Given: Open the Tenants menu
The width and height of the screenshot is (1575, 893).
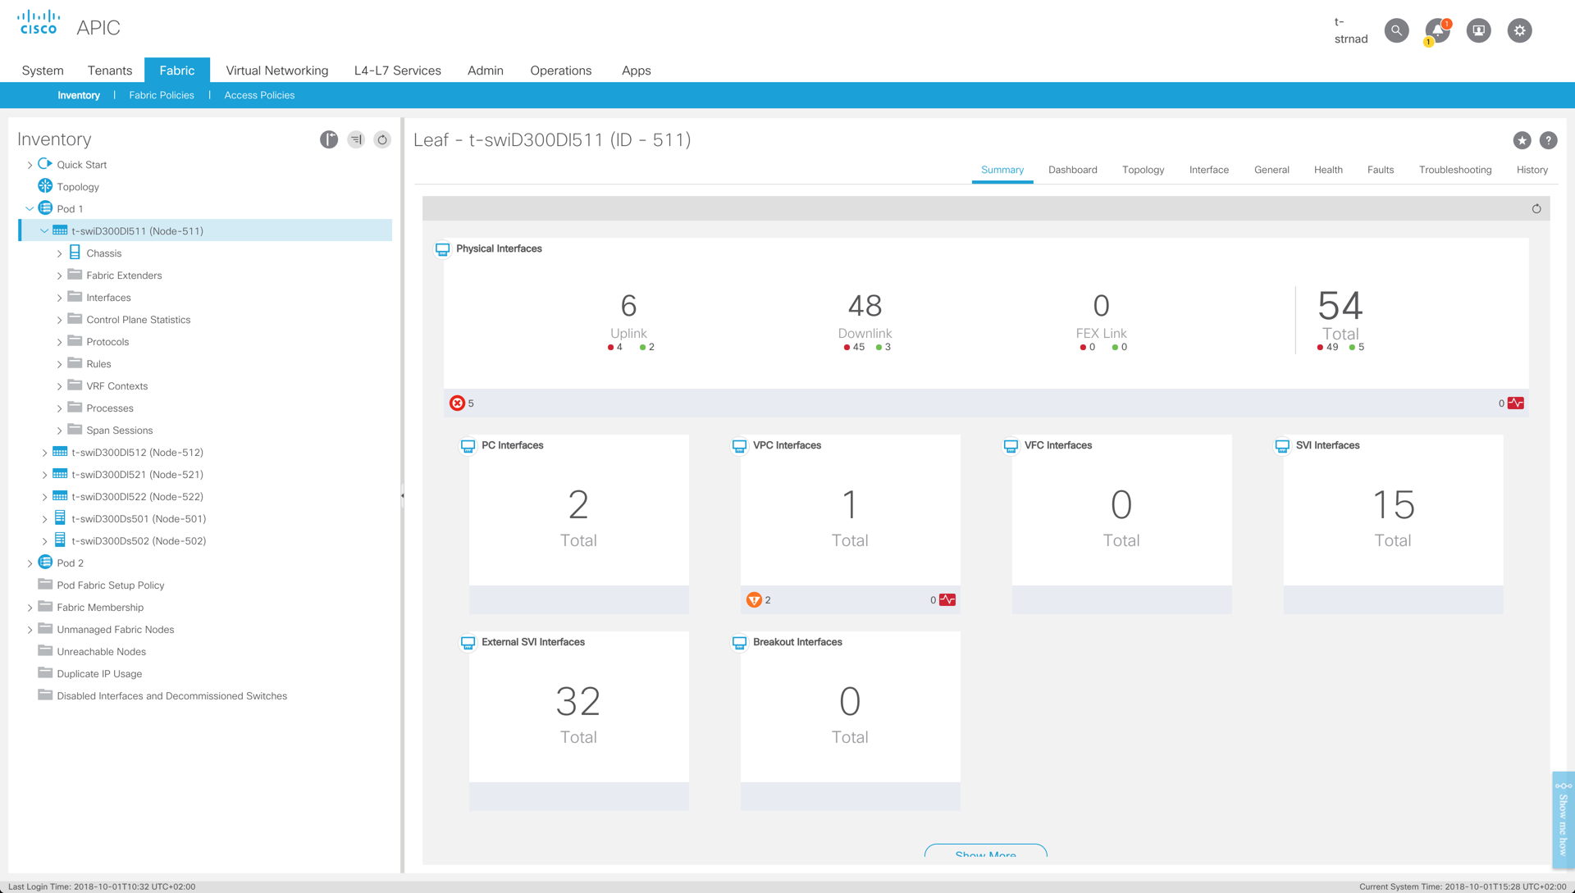Looking at the screenshot, I should pos(110,71).
